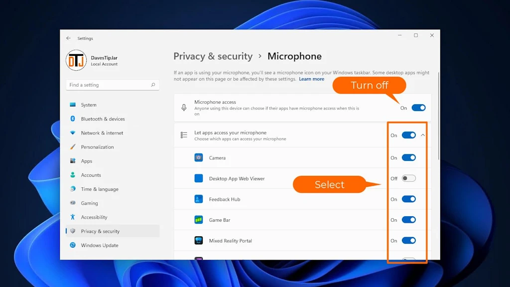Go to Windows Update
510x287 pixels.
(113, 245)
